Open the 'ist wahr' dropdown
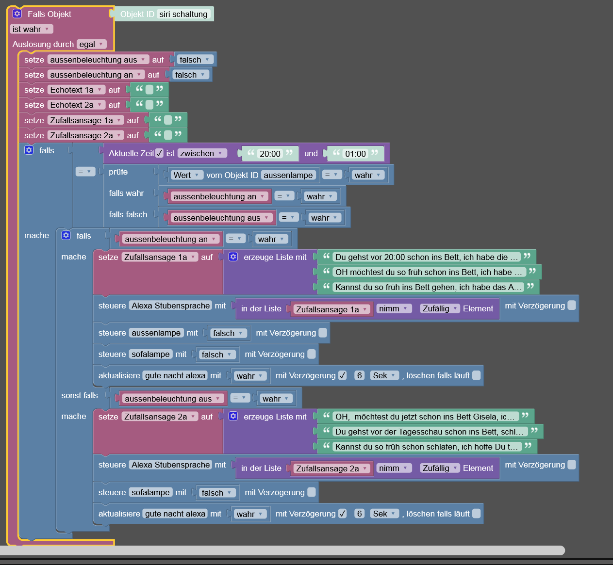This screenshot has height=565, width=613. (x=31, y=29)
